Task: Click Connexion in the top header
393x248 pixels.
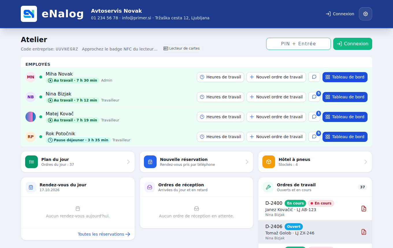Action: [340, 14]
